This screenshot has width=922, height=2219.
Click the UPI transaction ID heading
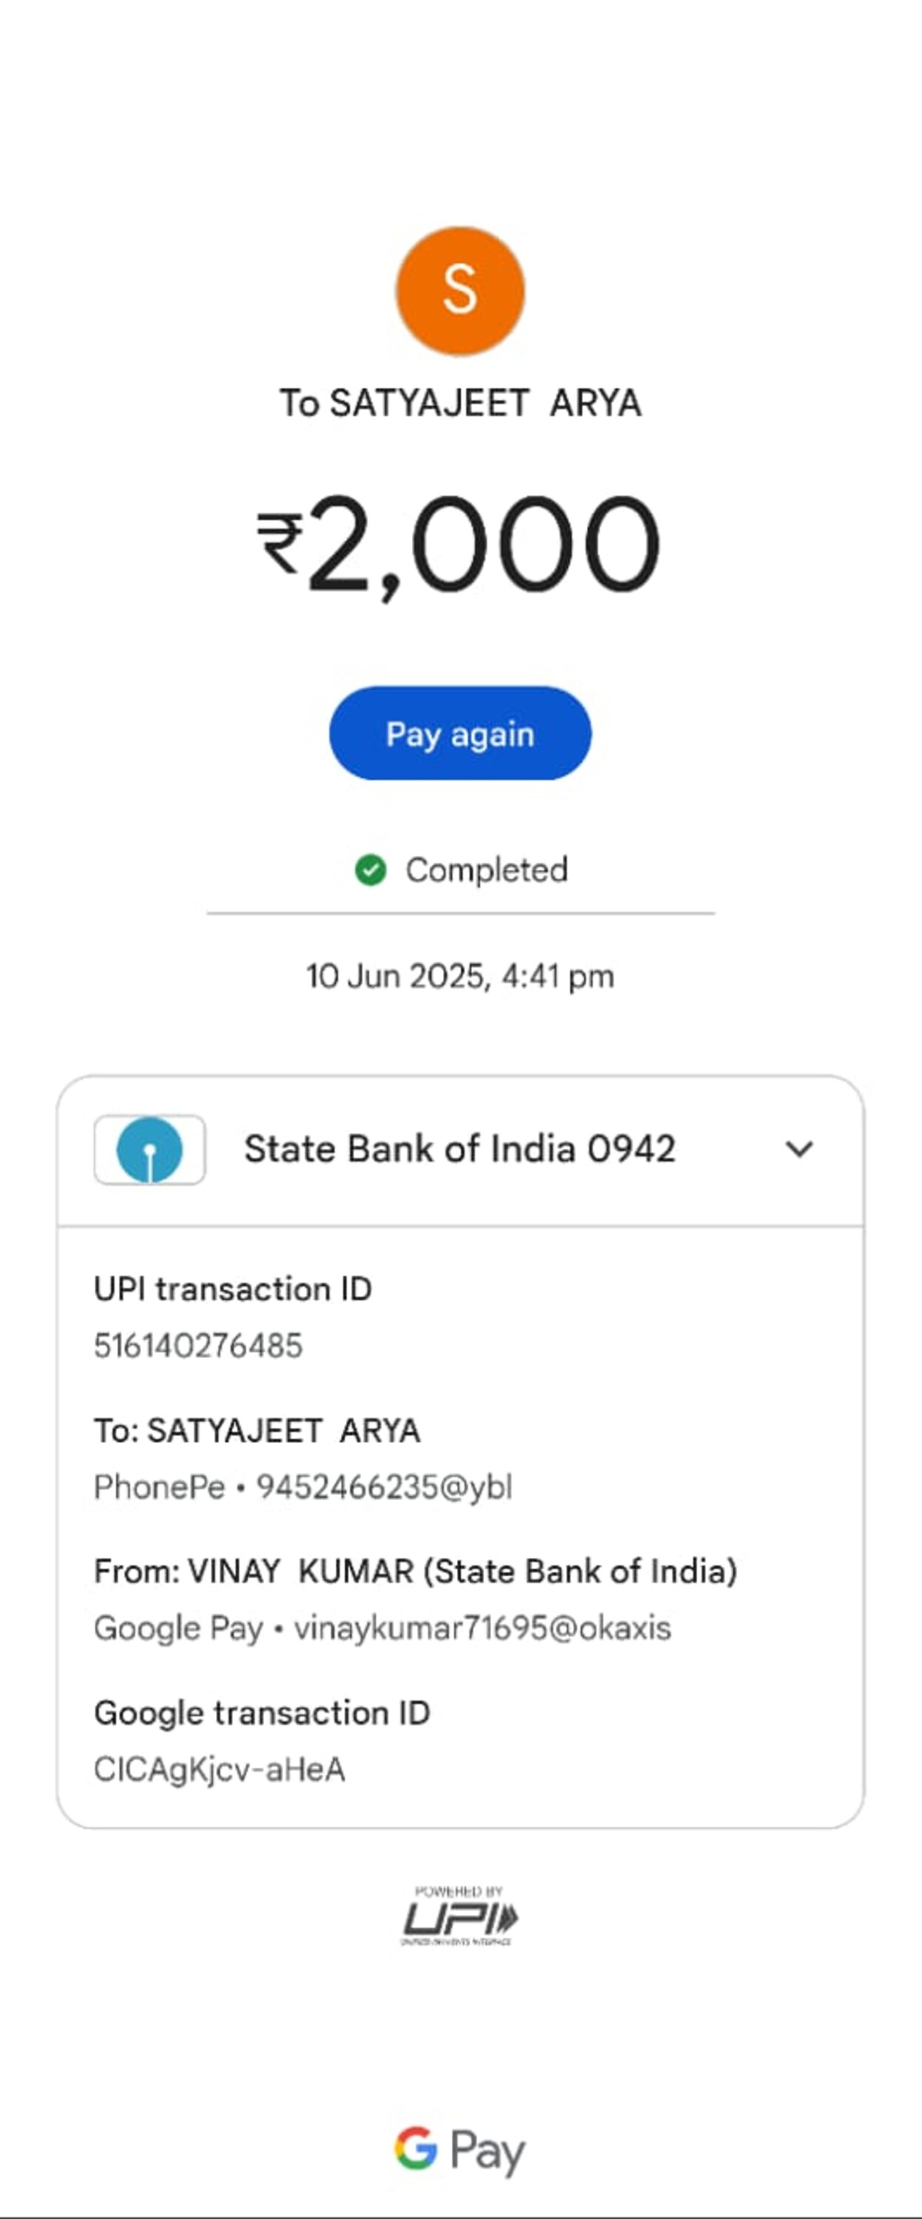click(x=232, y=1289)
